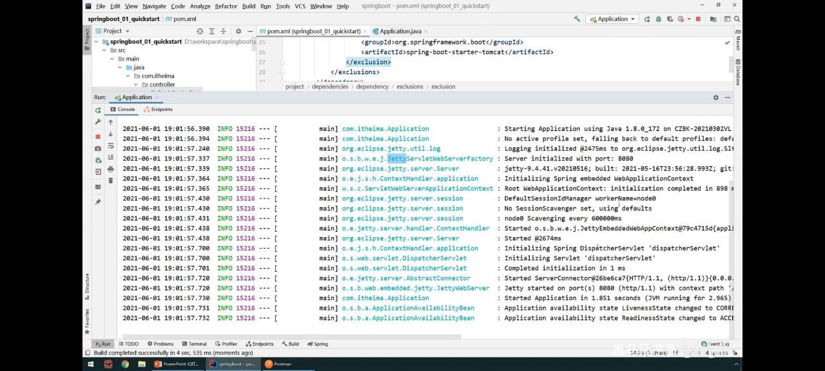Toggle scroll to end in console
This screenshot has height=371, width=825.
coord(110,157)
